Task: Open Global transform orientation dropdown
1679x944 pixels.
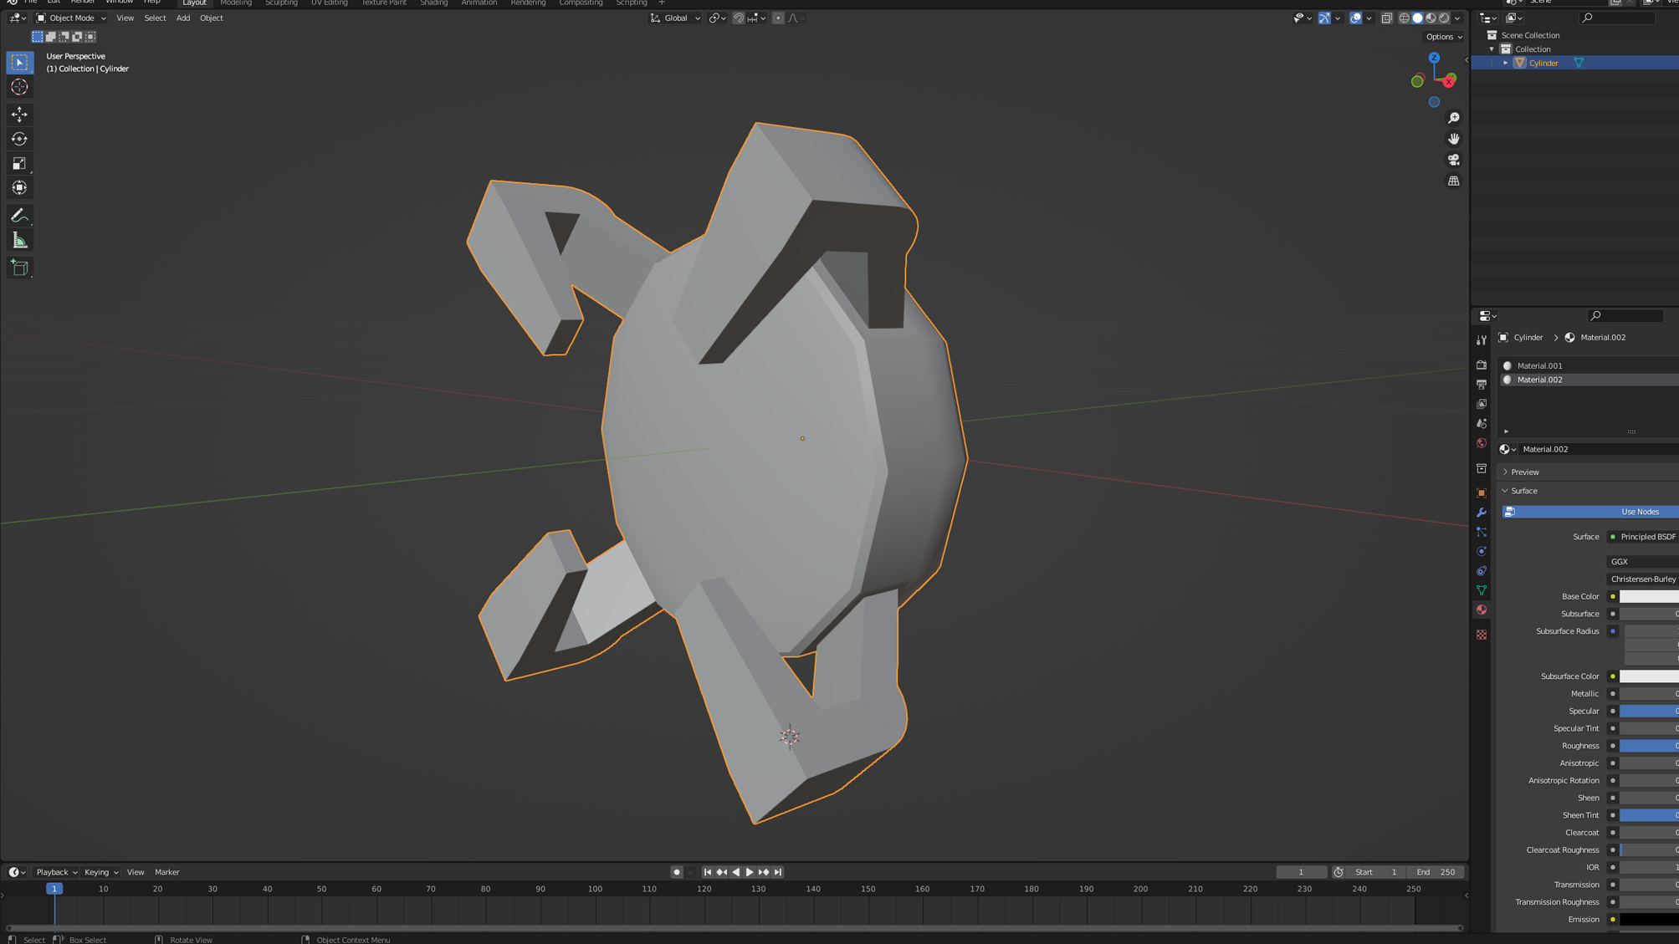Action: pos(675,18)
